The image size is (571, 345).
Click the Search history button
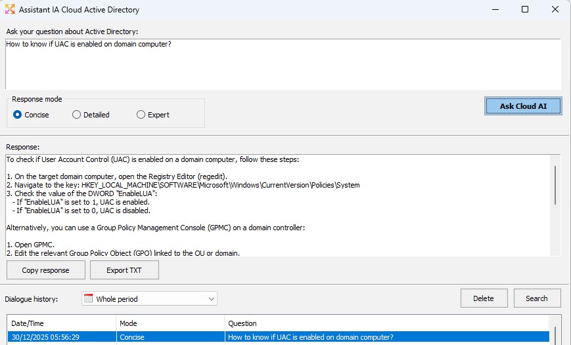pyautogui.click(x=537, y=298)
